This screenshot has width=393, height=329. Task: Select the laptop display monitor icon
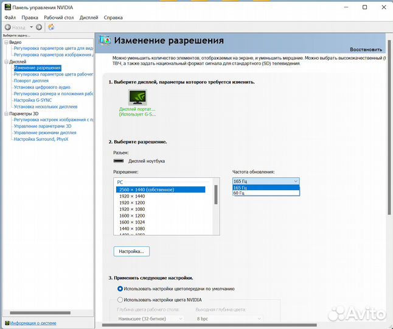tap(137, 97)
